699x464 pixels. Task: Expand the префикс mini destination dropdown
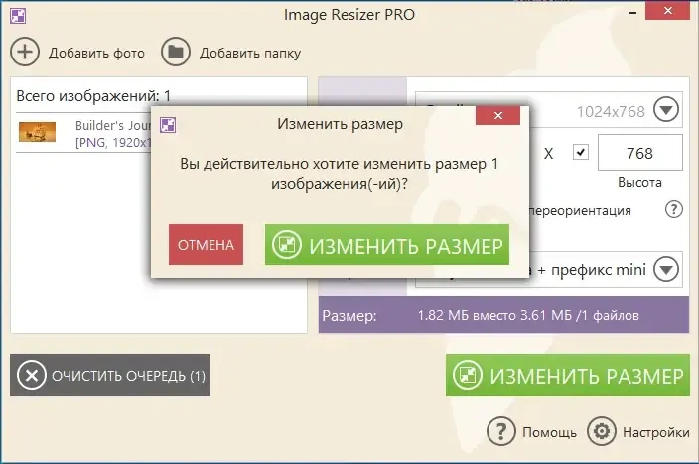coord(666,269)
